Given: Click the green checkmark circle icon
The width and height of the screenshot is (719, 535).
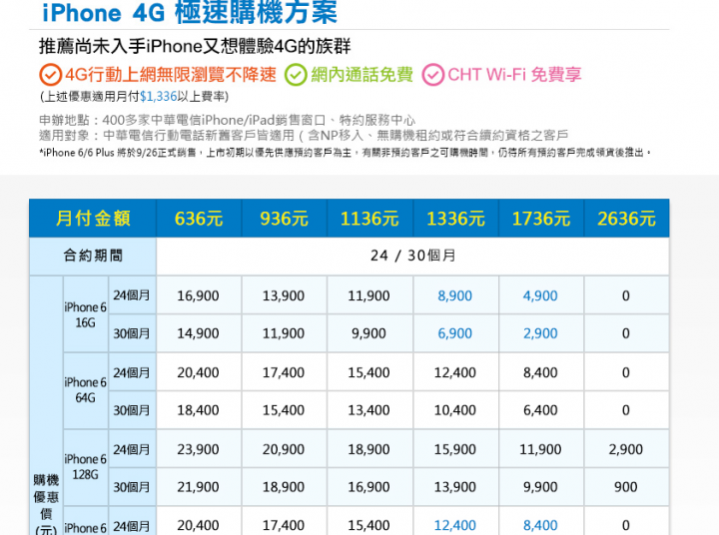Looking at the screenshot, I should pyautogui.click(x=296, y=75).
